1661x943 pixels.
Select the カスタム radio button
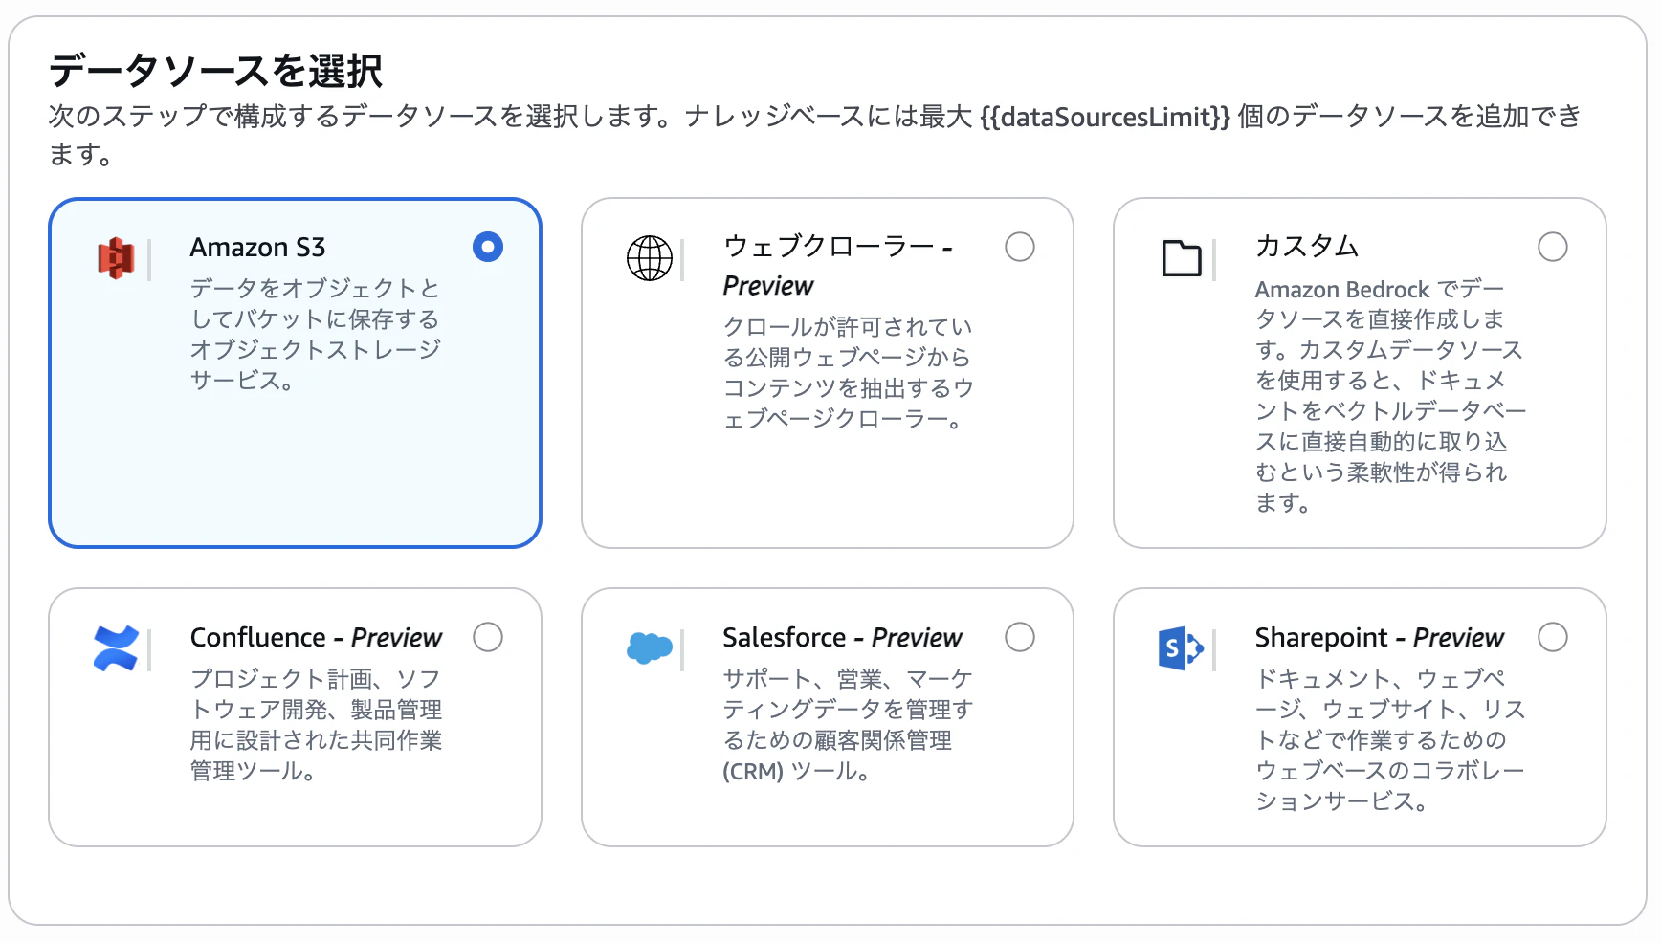(1553, 247)
